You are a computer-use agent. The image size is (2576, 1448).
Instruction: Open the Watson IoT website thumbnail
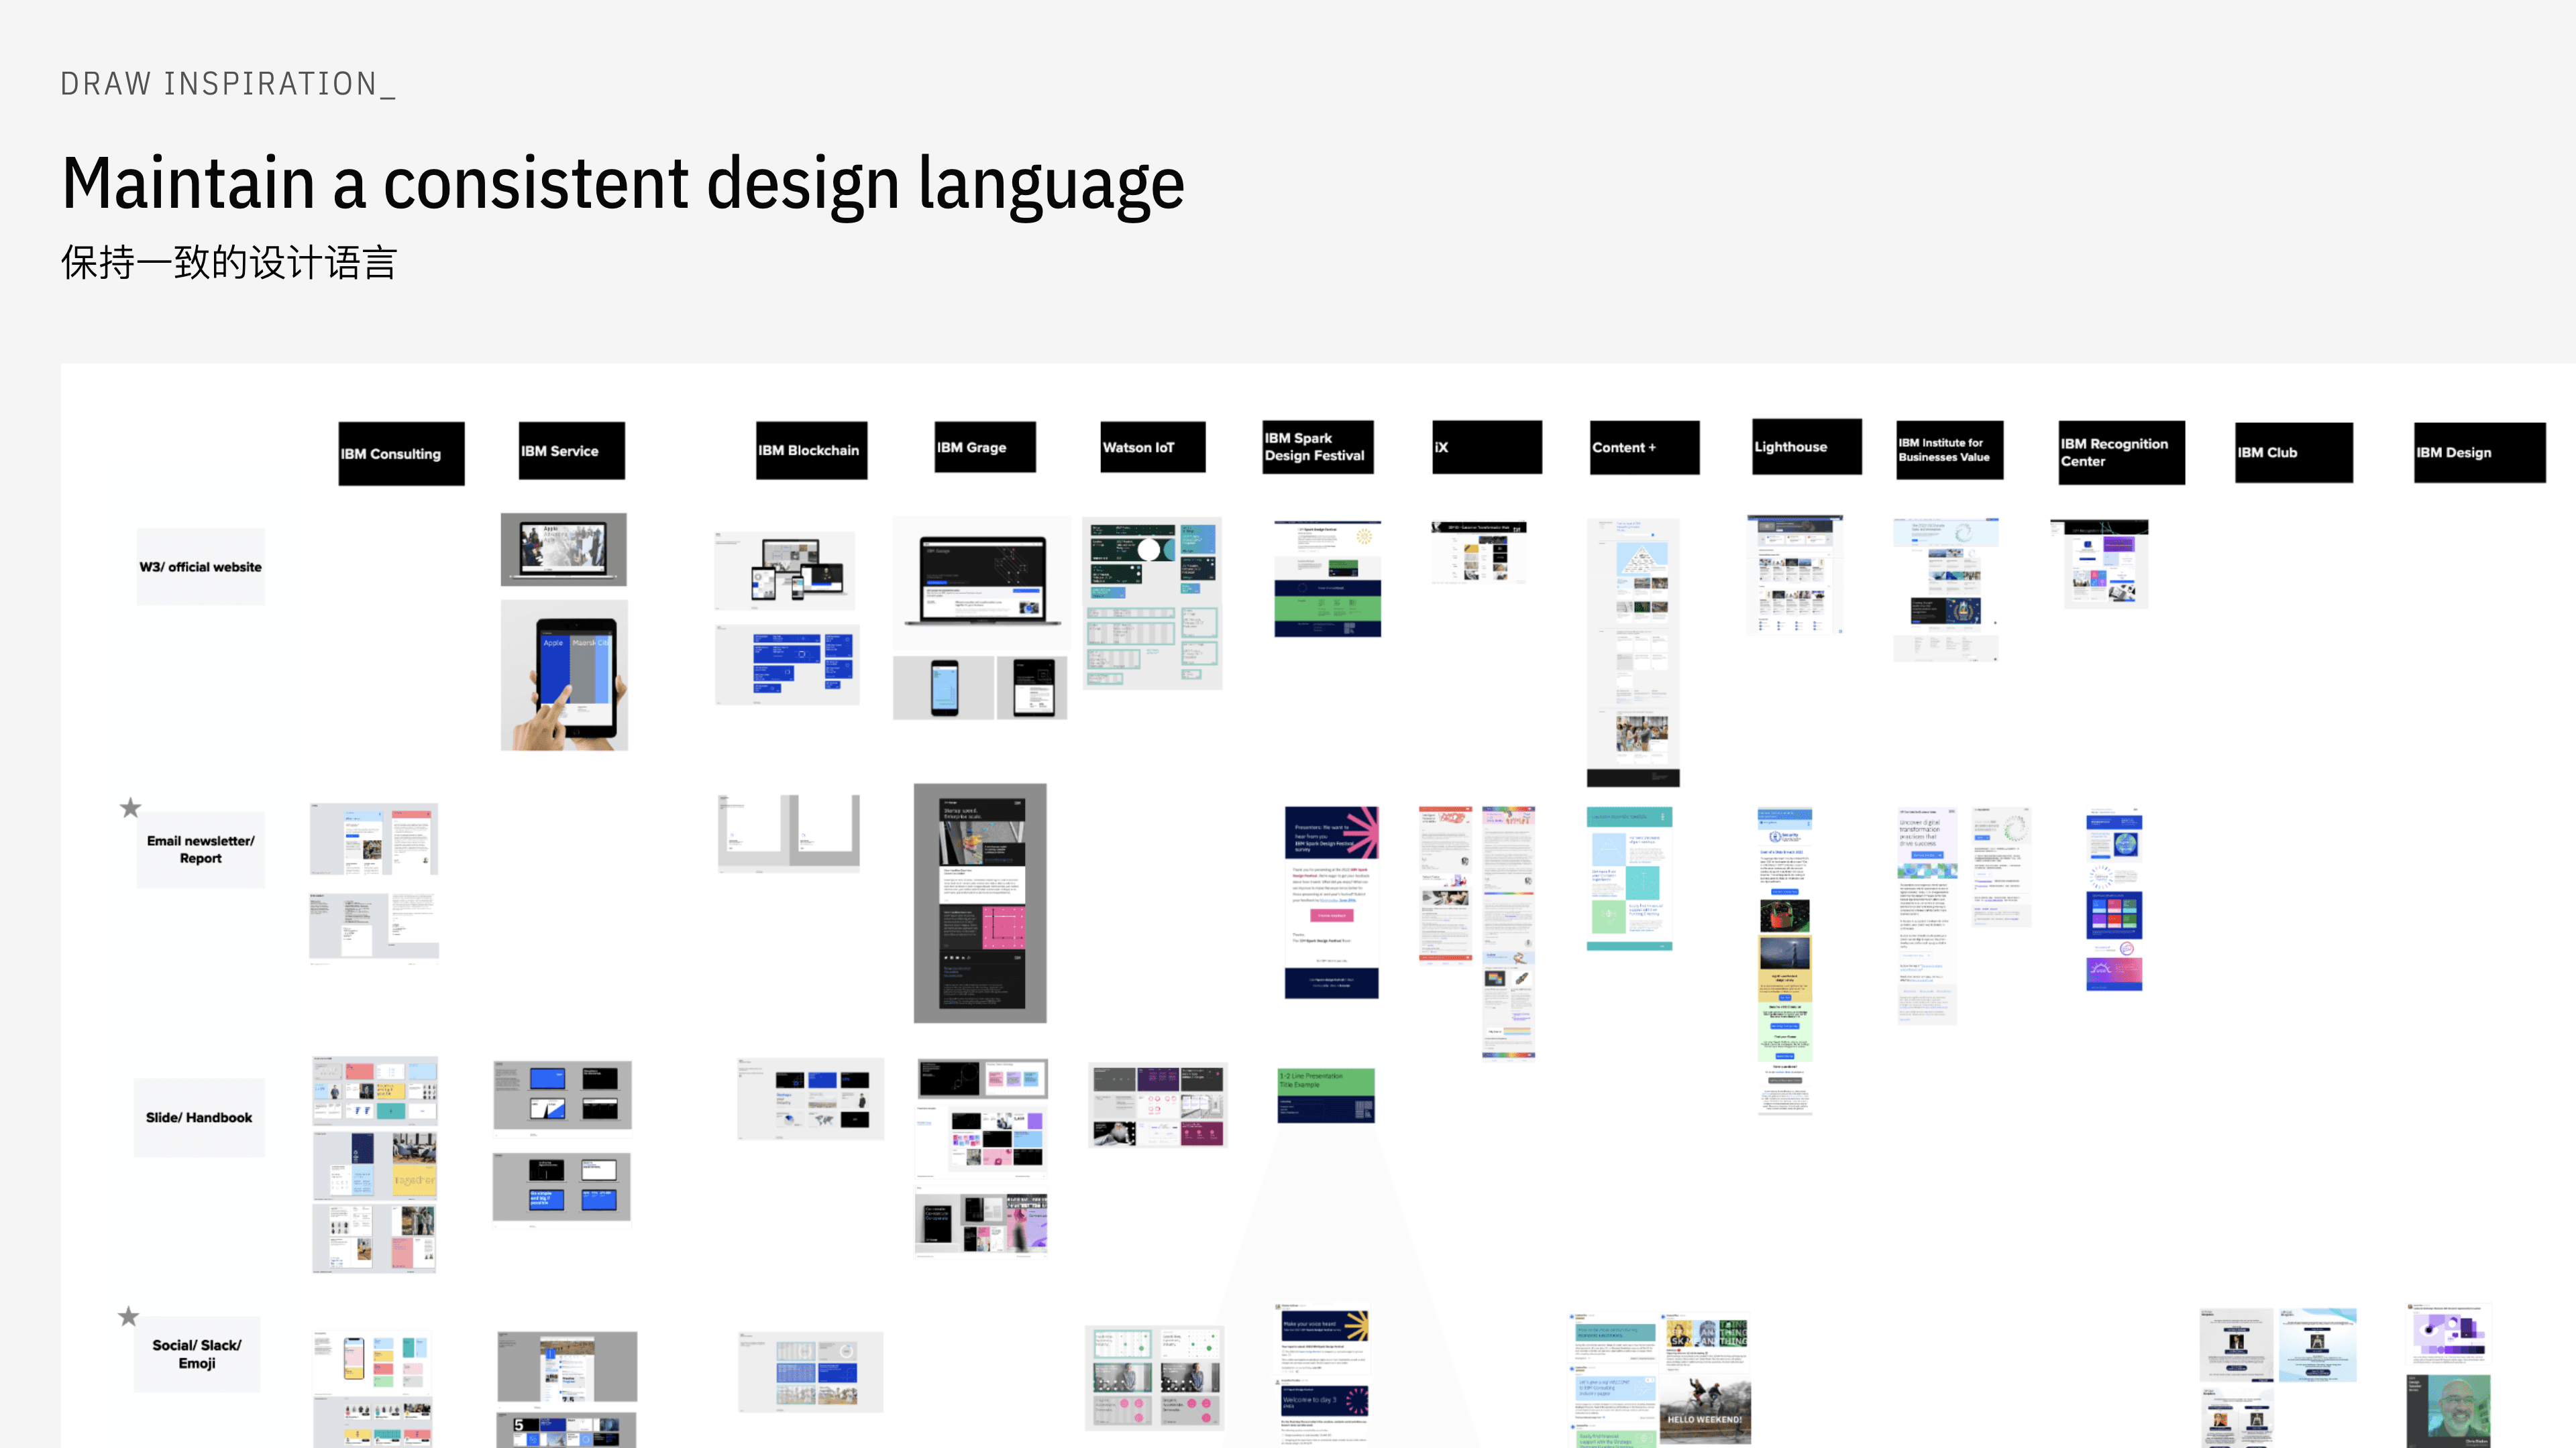click(x=1152, y=603)
